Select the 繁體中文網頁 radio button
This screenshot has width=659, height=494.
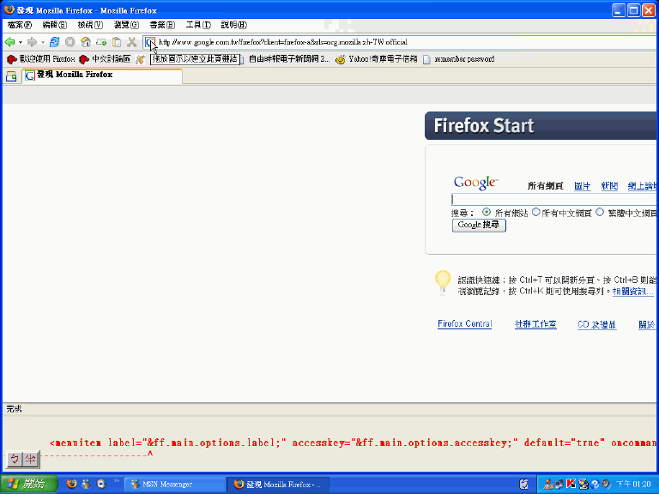600,212
